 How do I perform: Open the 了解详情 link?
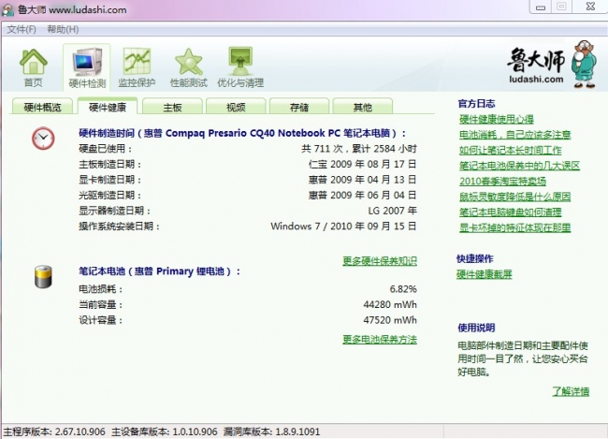click(570, 391)
